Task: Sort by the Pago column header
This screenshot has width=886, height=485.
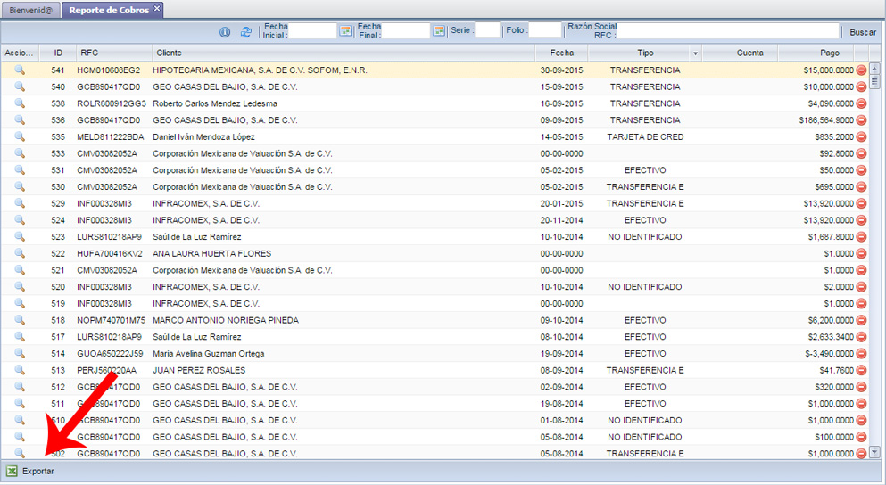Action: point(816,53)
